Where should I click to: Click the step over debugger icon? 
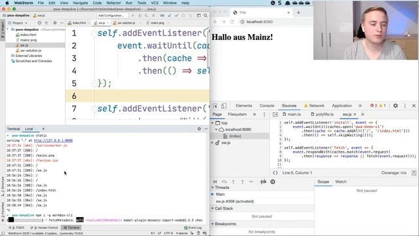(x=224, y=182)
